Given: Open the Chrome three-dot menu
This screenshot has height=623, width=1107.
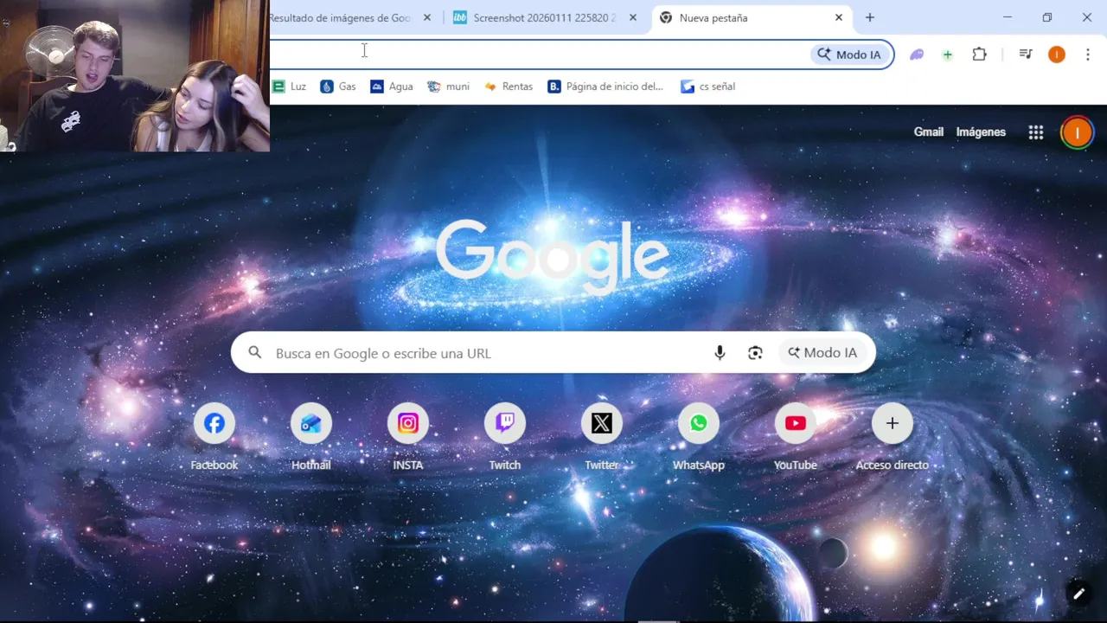Looking at the screenshot, I should [1087, 55].
